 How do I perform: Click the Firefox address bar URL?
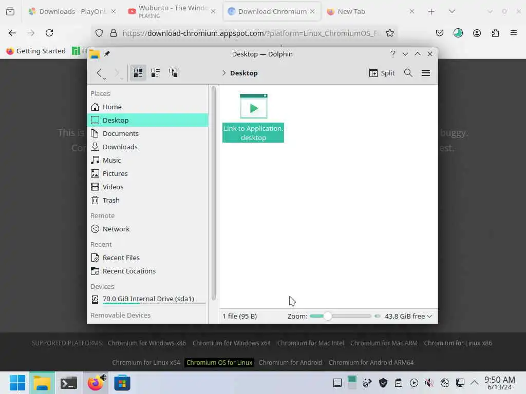coord(250,33)
